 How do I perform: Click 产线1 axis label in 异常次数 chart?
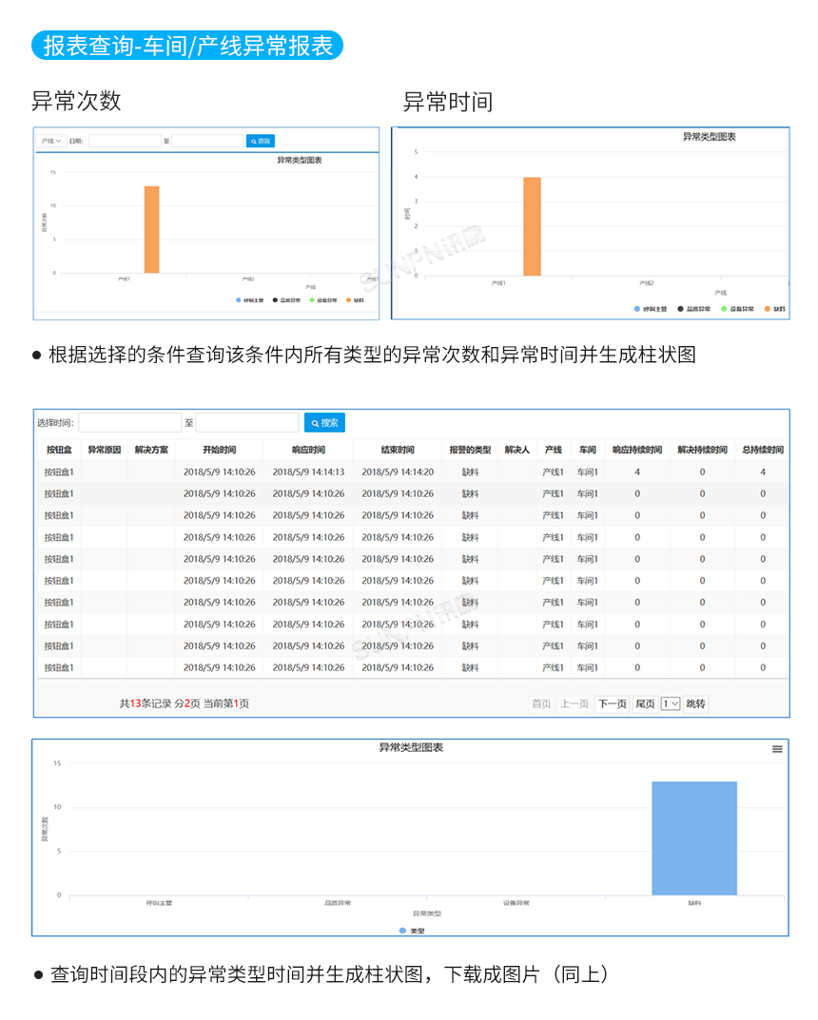point(124,279)
